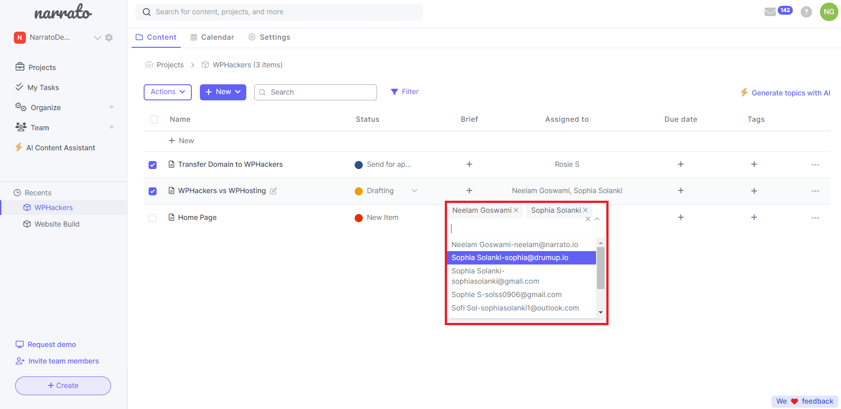The width and height of the screenshot is (841, 409).
Task: Add a brief for WPHackers vs WPHosting
Action: 469,190
